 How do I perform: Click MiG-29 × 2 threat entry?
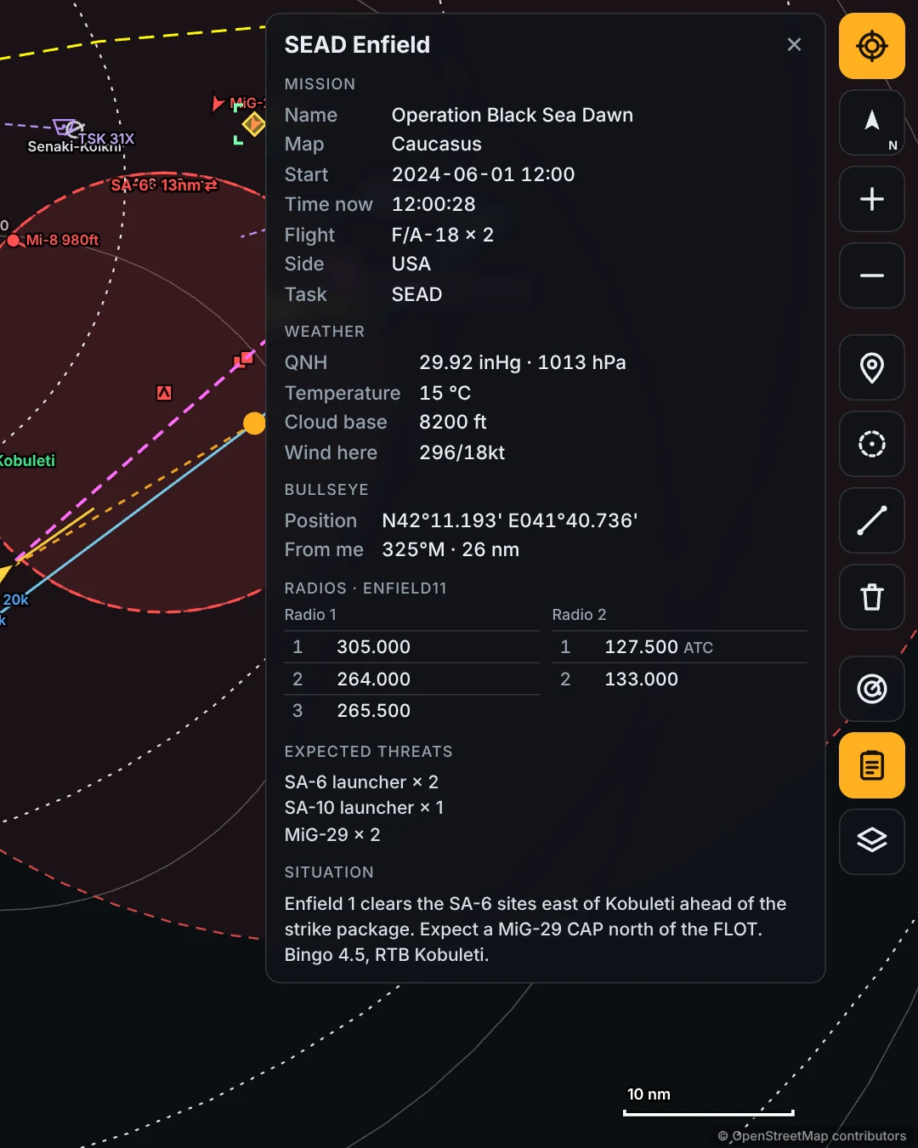coord(332,835)
